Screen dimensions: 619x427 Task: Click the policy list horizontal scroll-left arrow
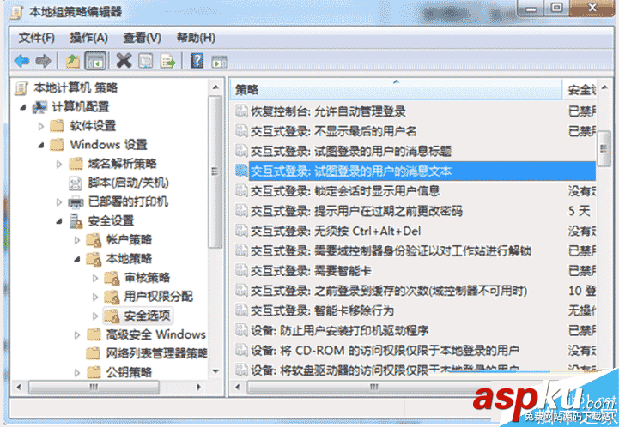coord(237,387)
